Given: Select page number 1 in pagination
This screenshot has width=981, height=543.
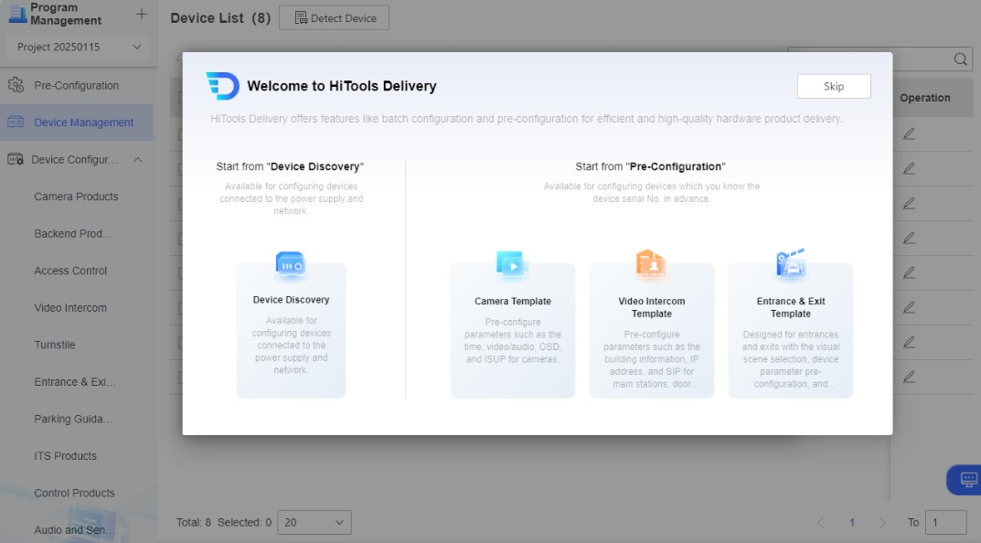Looking at the screenshot, I should click(851, 522).
